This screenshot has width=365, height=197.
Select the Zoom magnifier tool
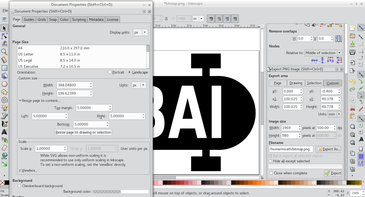pos(4,52)
